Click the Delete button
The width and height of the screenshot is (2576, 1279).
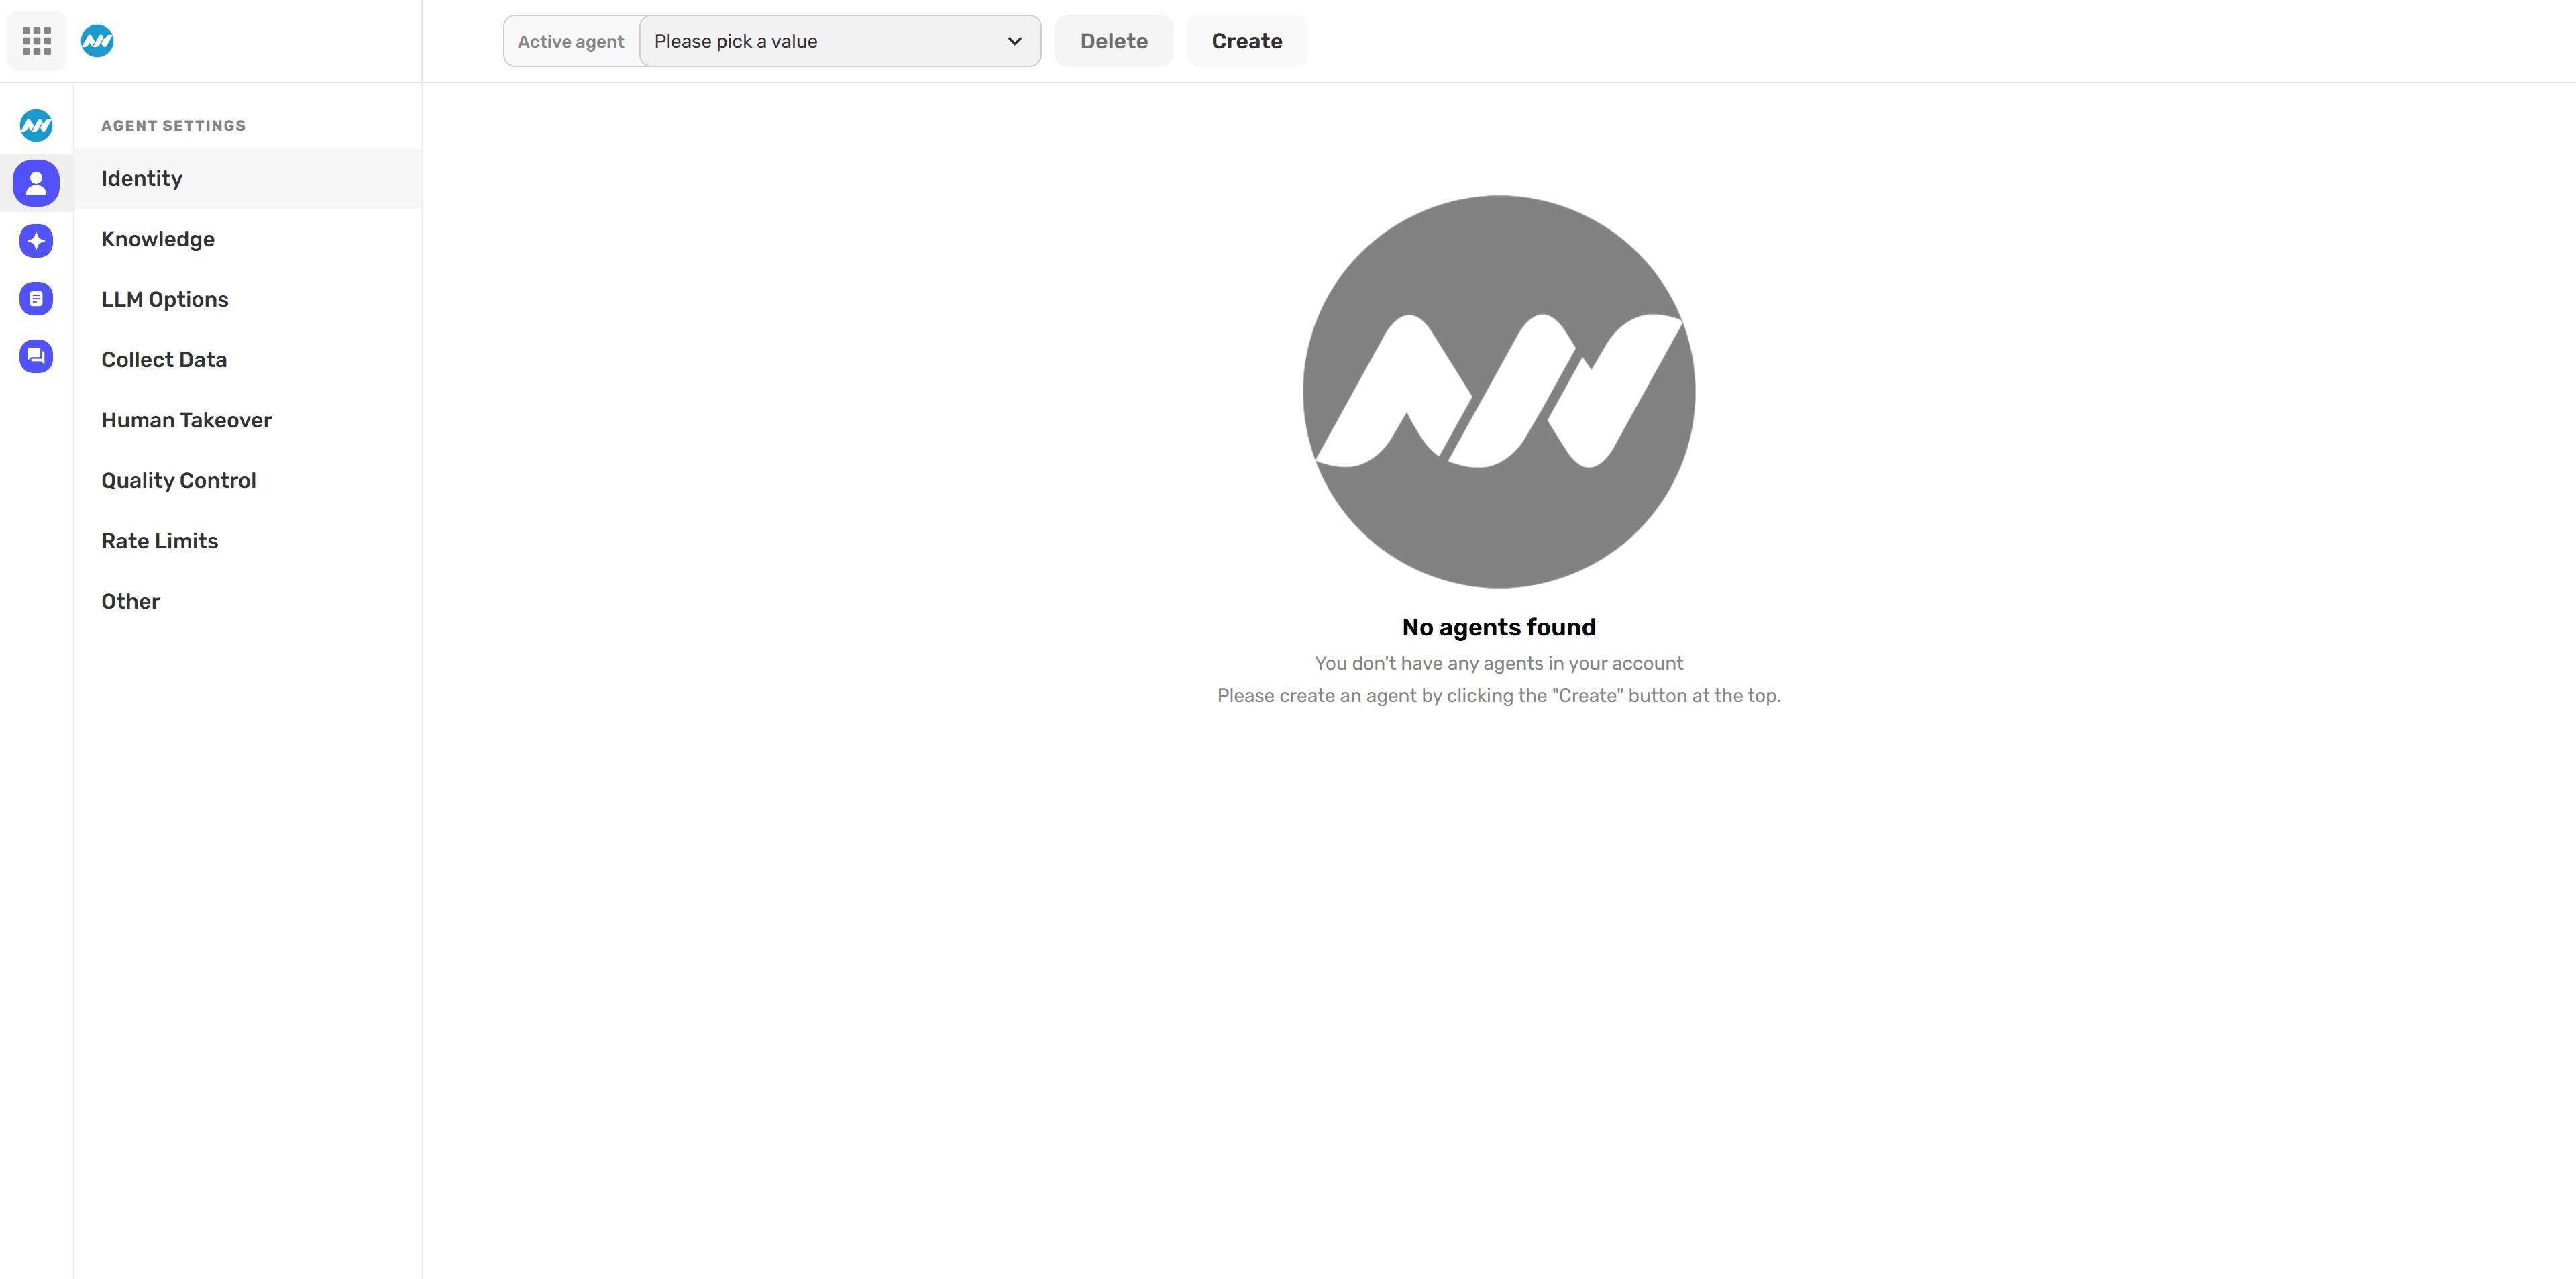(x=1114, y=41)
